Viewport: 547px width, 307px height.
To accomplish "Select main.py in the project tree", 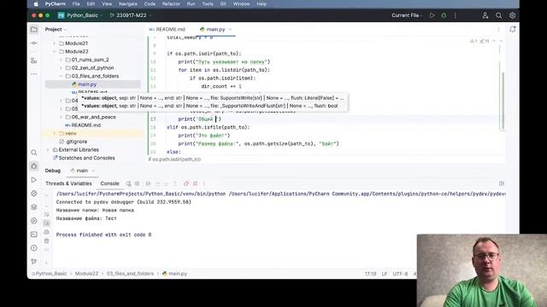I will click(x=93, y=84).
